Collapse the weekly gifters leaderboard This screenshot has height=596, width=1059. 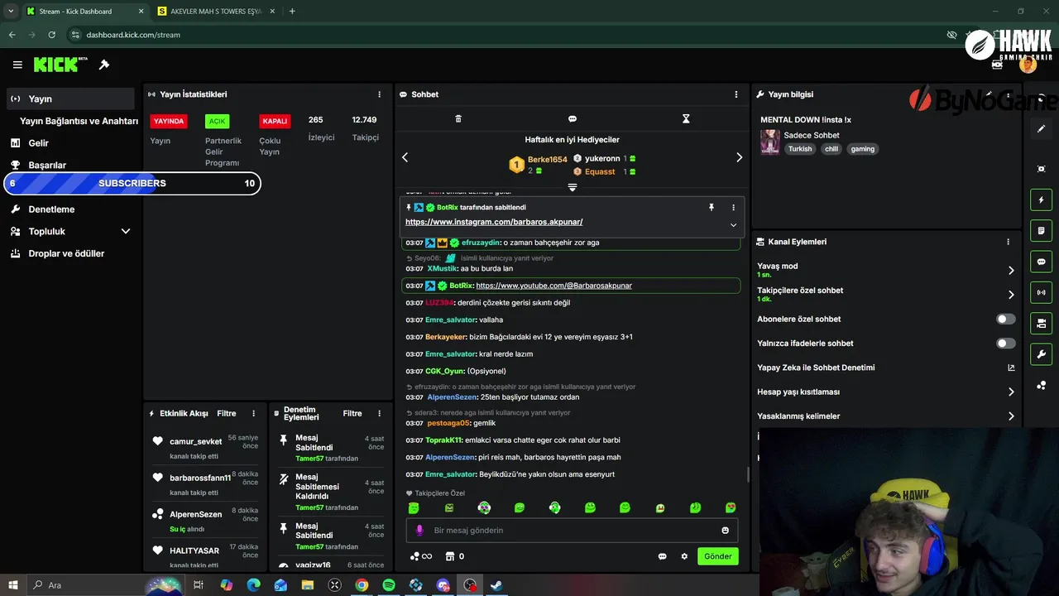pos(572,188)
